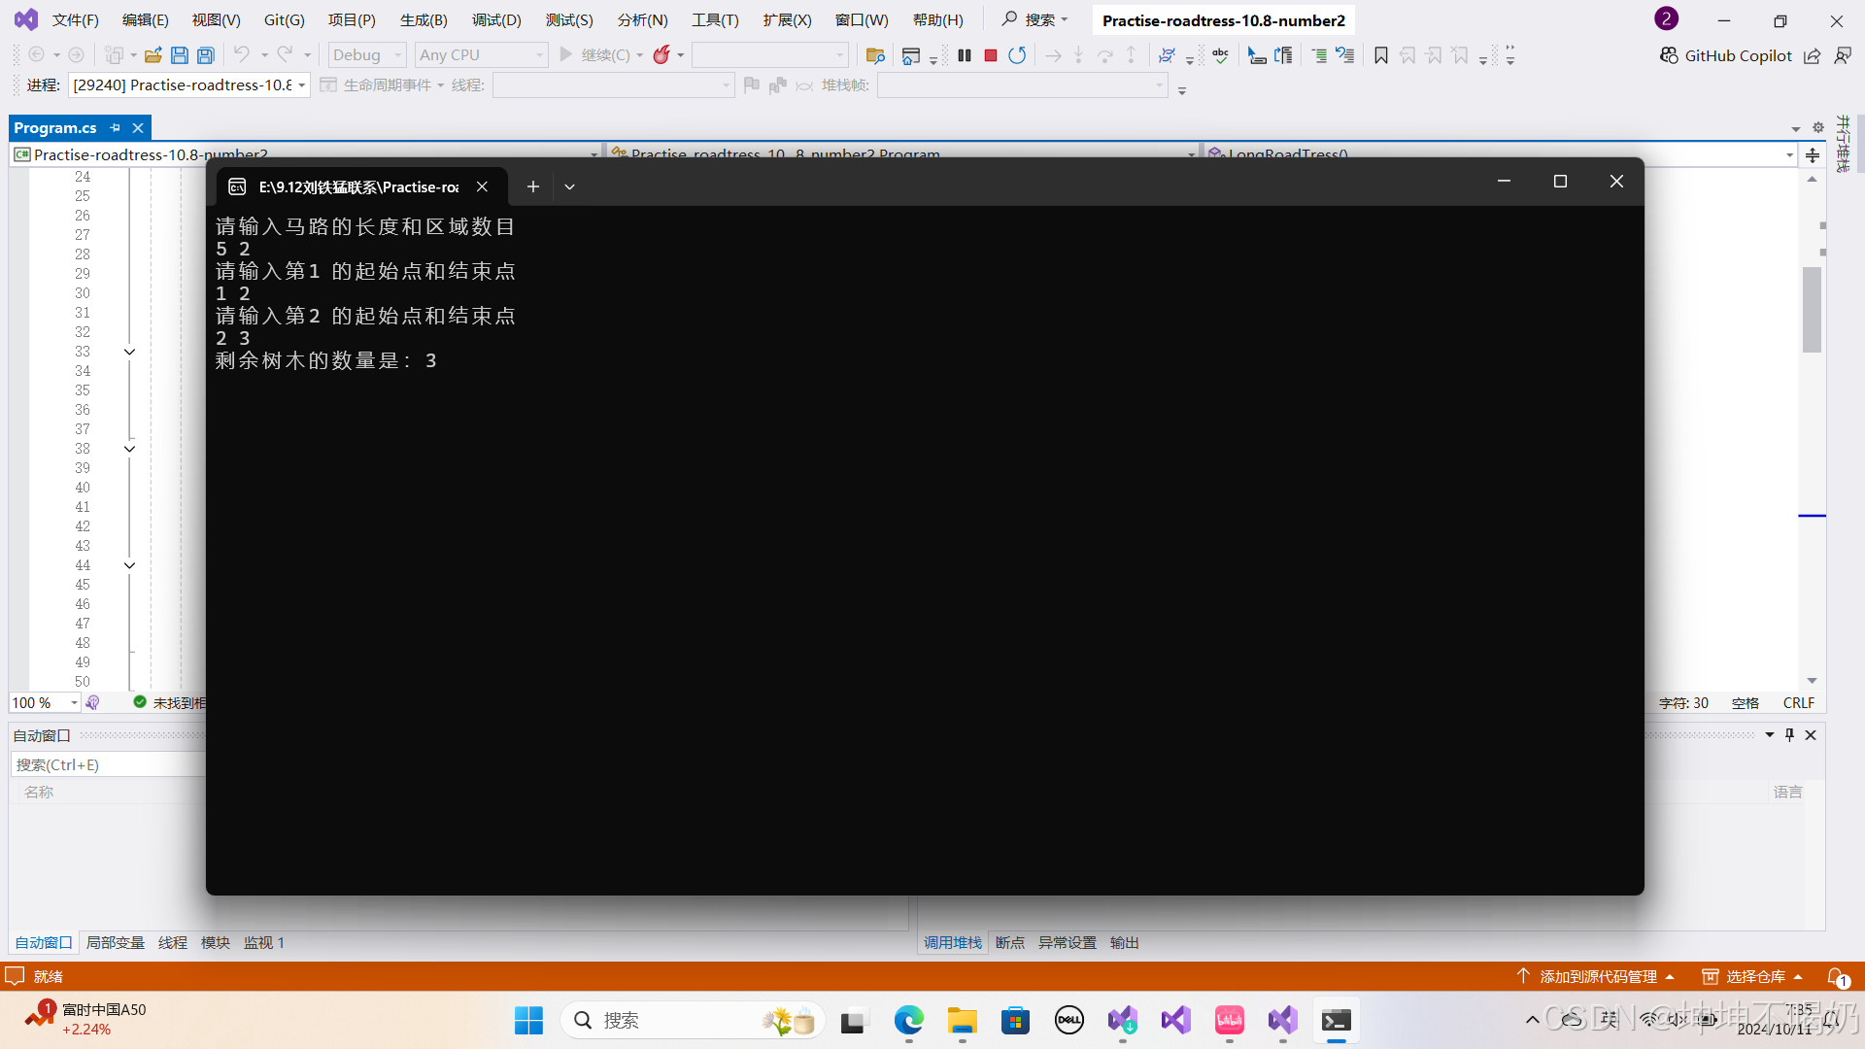This screenshot has width=1865, height=1049.
Task: Click the 继续(C) continue button
Action: point(594,55)
